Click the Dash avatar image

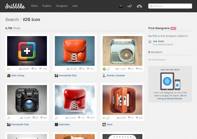(x=104, y=125)
